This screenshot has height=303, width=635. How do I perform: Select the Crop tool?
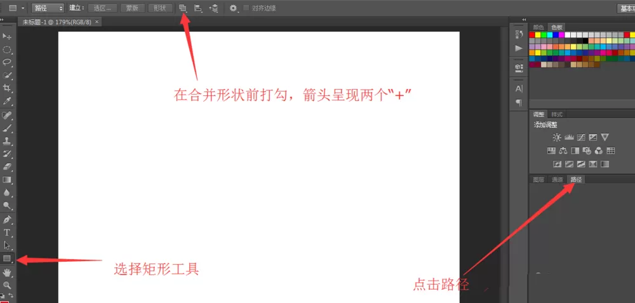[x=7, y=88]
